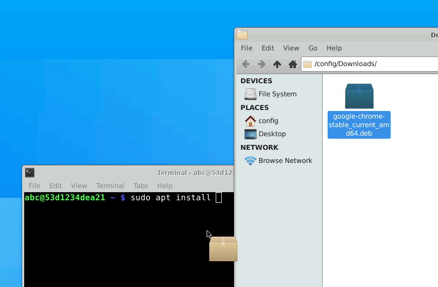The width and height of the screenshot is (438, 287).
Task: Go back in file manager
Action: tap(246, 64)
